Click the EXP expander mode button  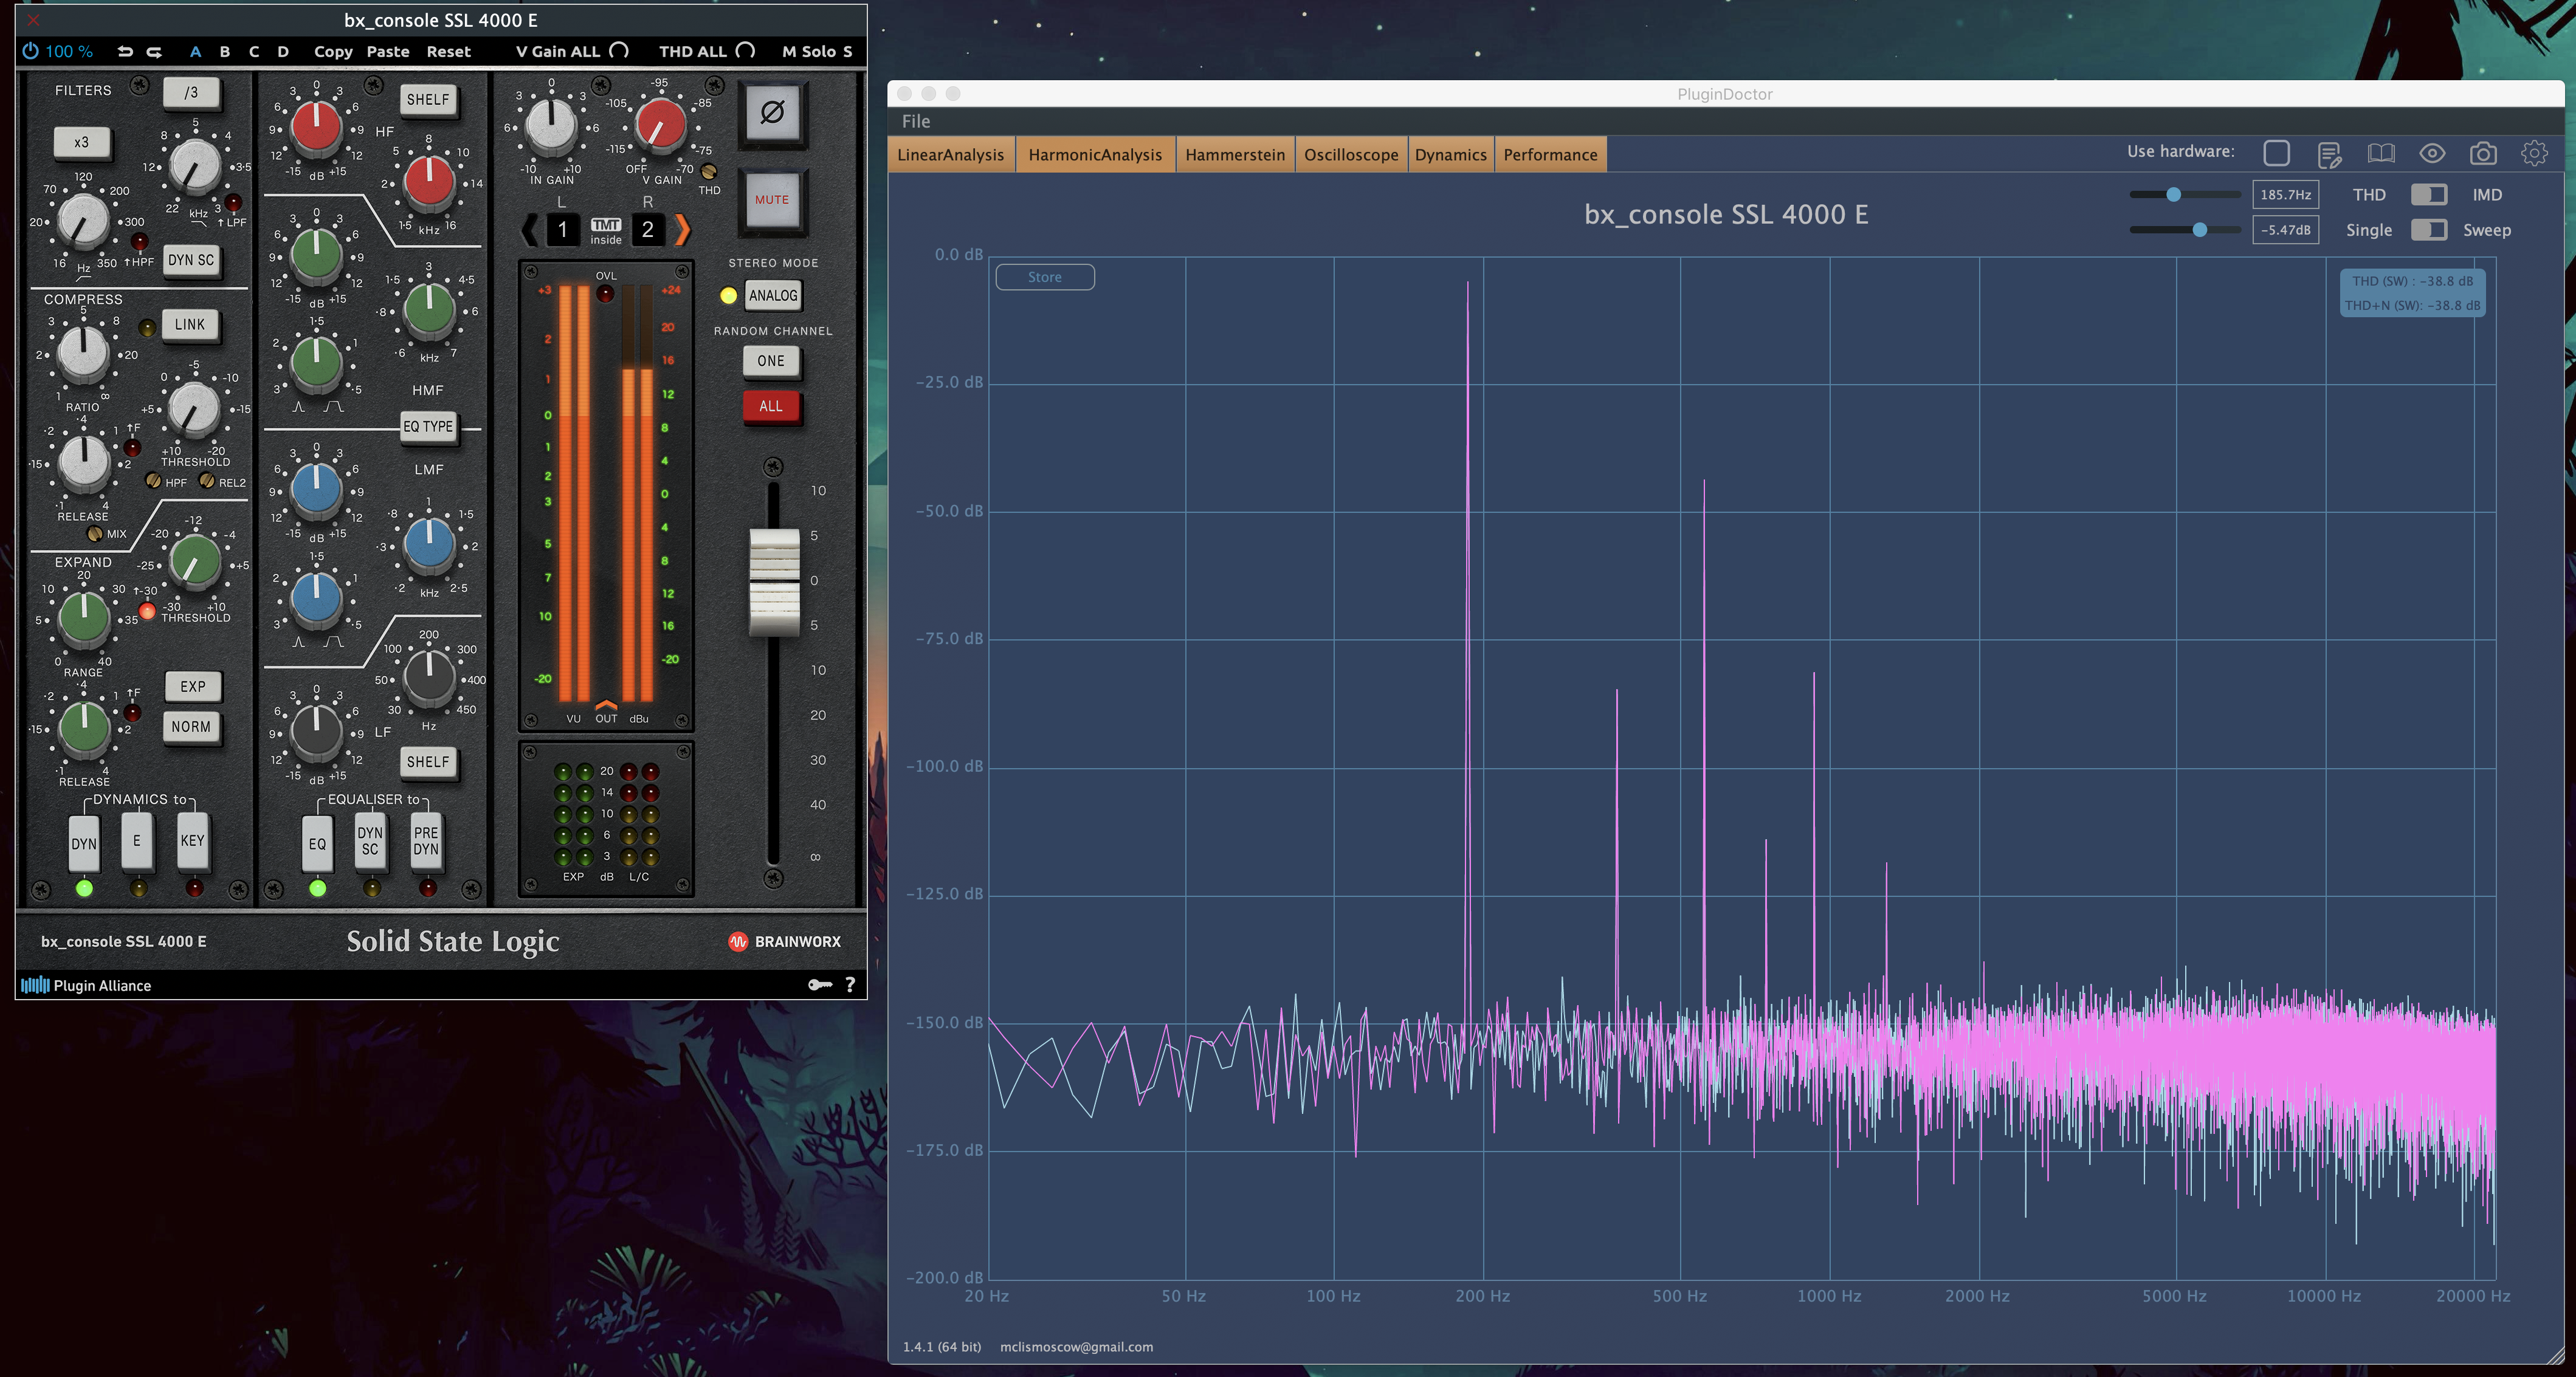(193, 686)
